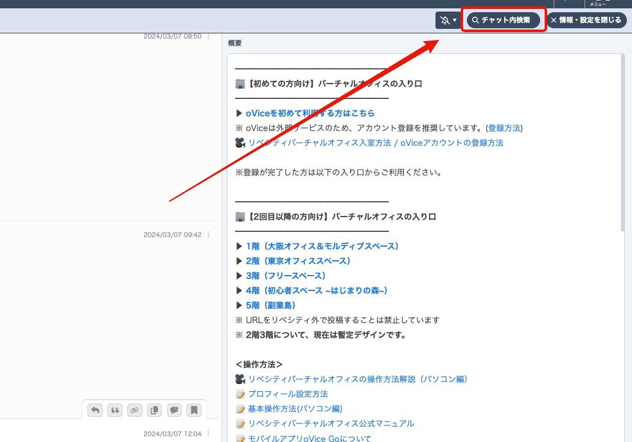Viewport: 632px width, 442px height.
Task: Open 1階（大阪オフィス＆モルディブスペース） link
Action: (322, 246)
